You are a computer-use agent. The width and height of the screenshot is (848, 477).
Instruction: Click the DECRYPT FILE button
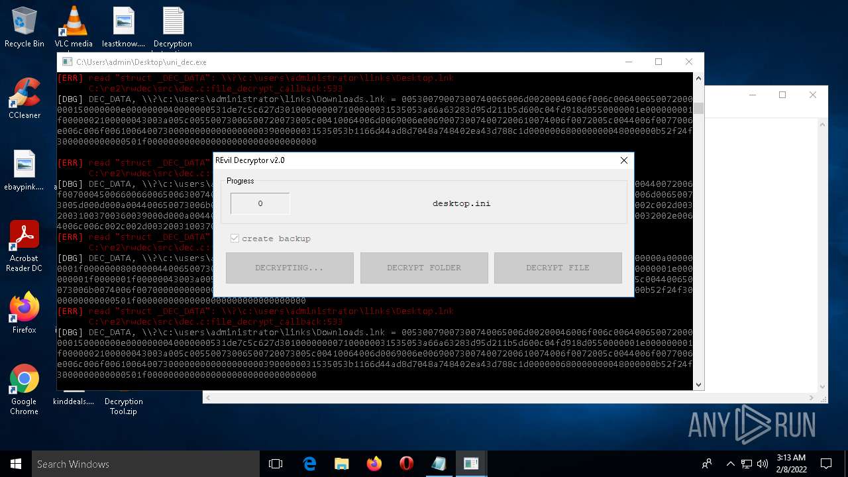pyautogui.click(x=558, y=268)
